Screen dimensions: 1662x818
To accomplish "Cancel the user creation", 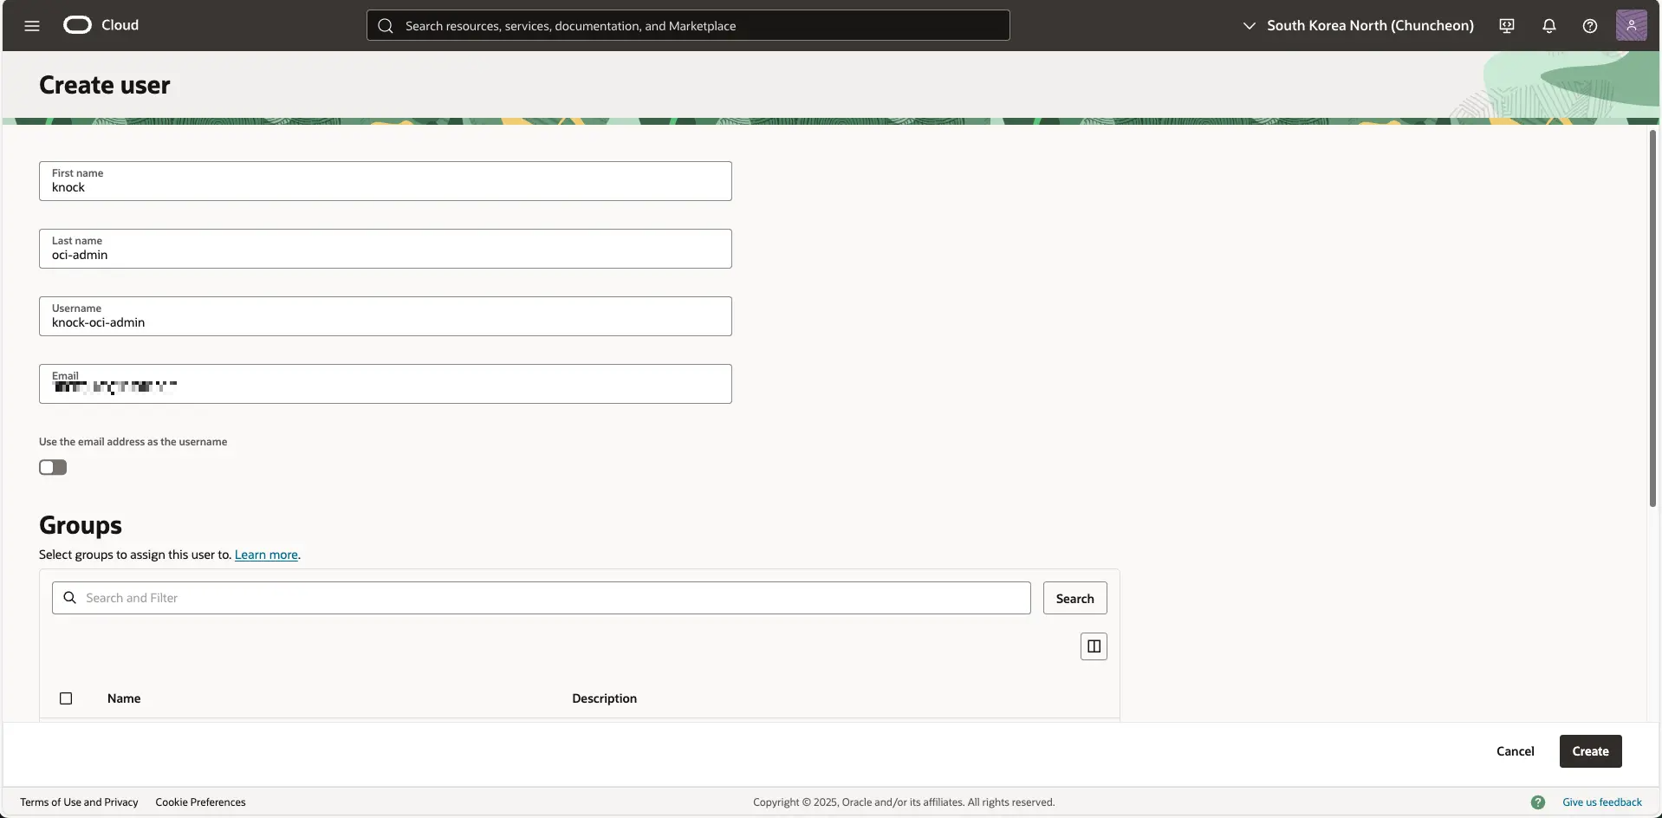I will (1515, 750).
